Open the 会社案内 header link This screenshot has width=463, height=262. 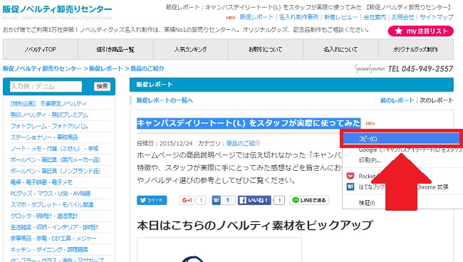[x=375, y=17]
